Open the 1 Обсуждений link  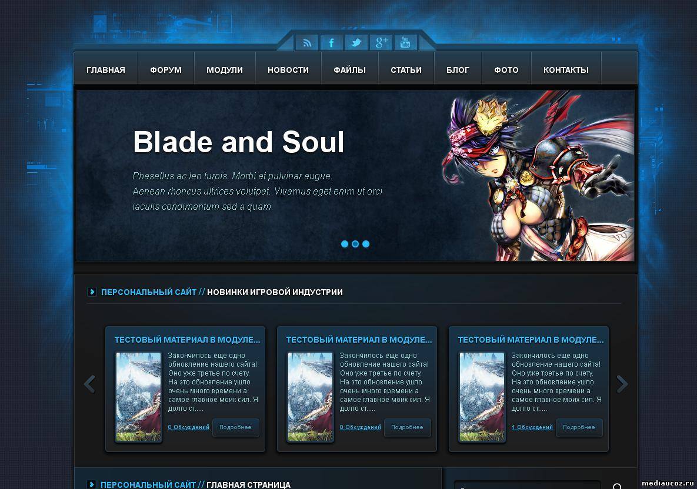coord(532,427)
